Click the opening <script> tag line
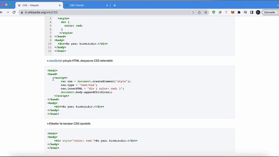This screenshot has width=279, height=157. 61,78
